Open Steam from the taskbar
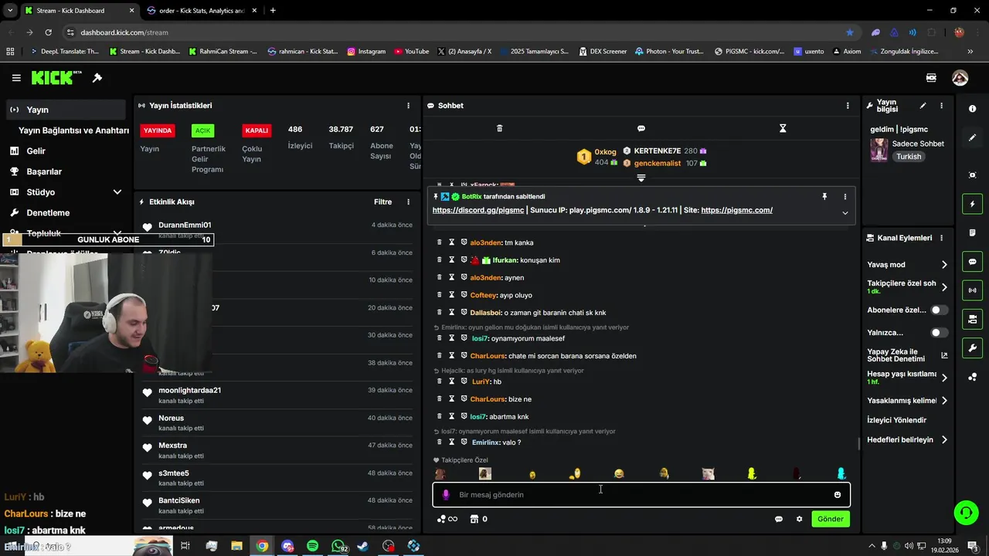 (362, 546)
